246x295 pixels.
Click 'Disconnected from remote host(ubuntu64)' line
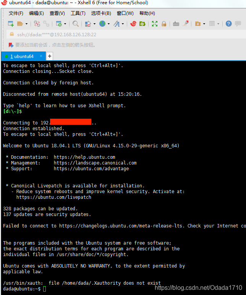pyautogui.click(x=72, y=94)
